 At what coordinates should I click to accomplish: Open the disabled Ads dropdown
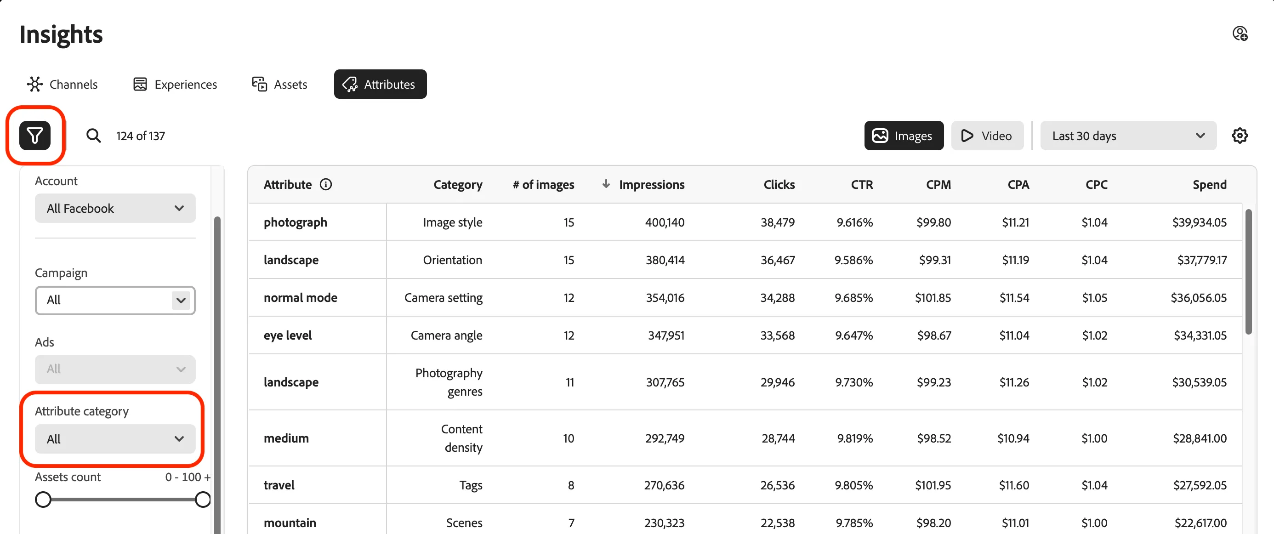pos(115,369)
